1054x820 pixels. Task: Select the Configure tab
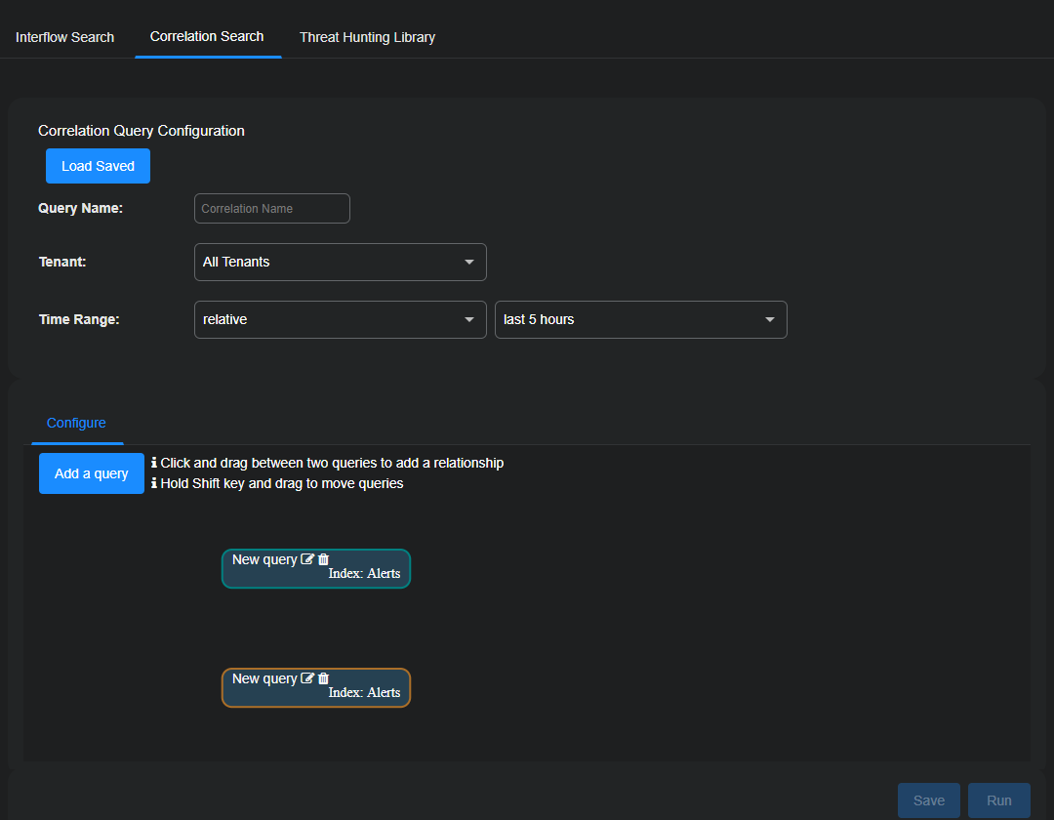tap(76, 423)
